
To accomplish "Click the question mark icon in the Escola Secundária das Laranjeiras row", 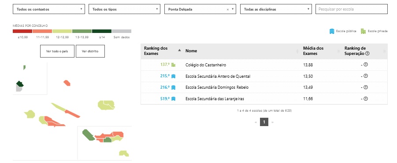I will 365,99.
